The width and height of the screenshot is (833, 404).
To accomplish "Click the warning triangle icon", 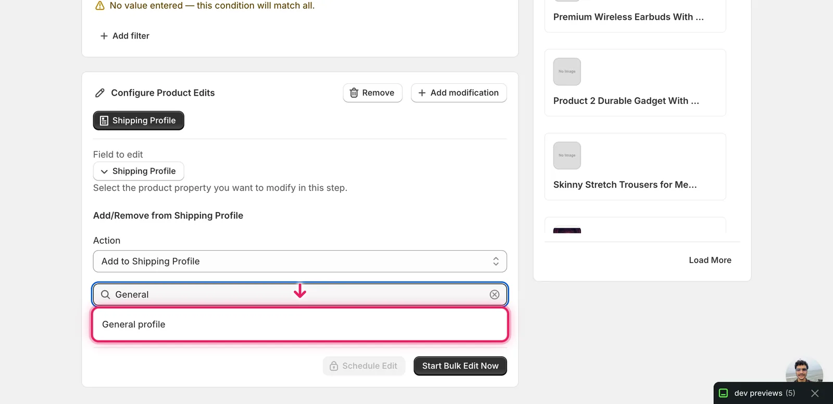I will [x=100, y=6].
